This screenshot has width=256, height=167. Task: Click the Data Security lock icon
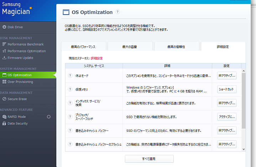[4, 124]
